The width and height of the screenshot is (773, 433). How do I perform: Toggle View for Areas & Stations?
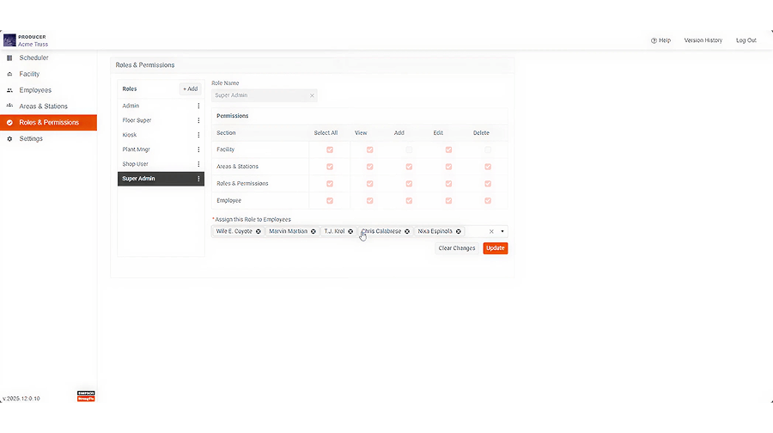(369, 167)
